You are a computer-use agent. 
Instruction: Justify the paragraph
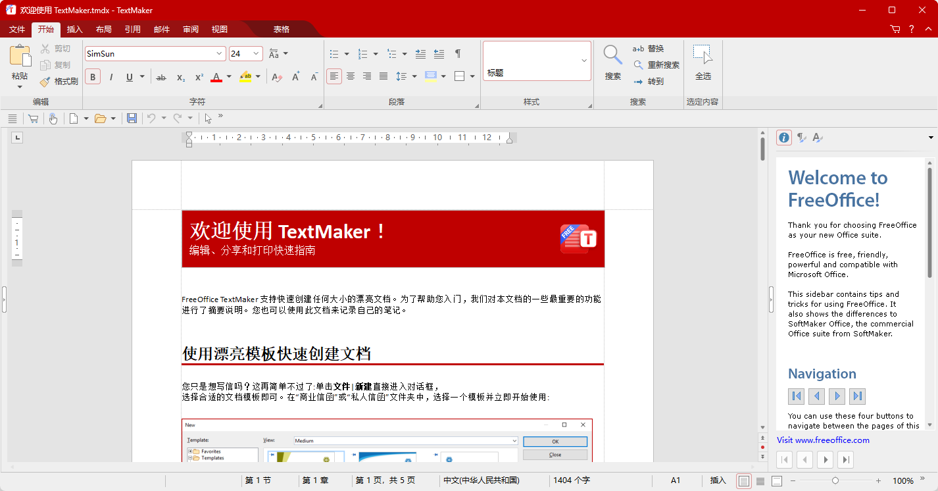click(383, 76)
